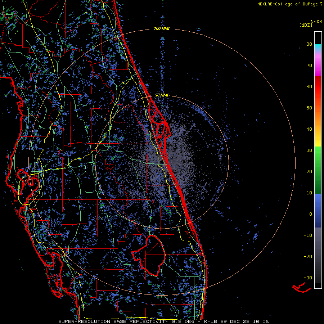324x324 pixels.
Task: Click the 100 NMI range ring label
Action: click(x=162, y=28)
